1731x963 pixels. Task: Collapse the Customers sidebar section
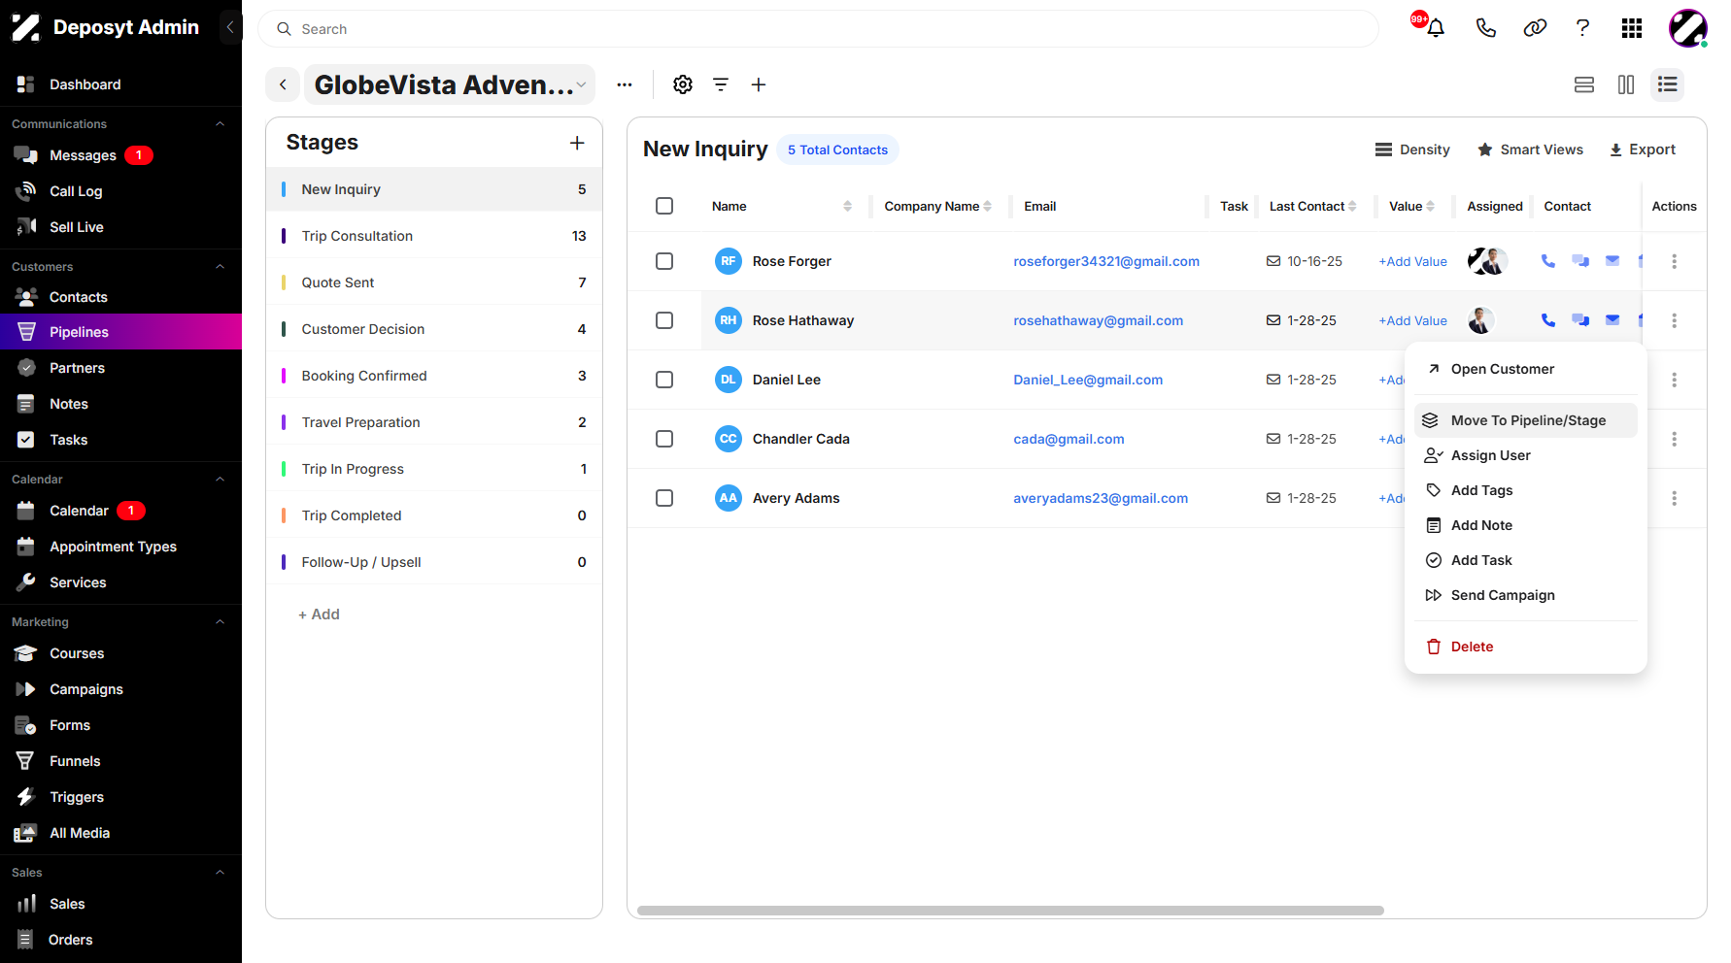pos(220,267)
